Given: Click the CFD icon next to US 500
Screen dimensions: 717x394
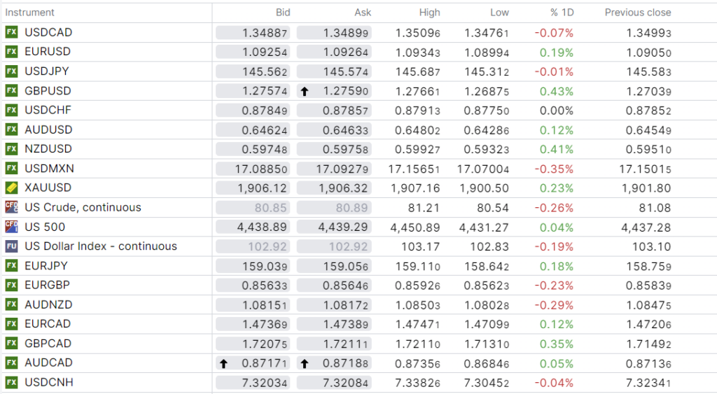Looking at the screenshot, I should point(11,227).
